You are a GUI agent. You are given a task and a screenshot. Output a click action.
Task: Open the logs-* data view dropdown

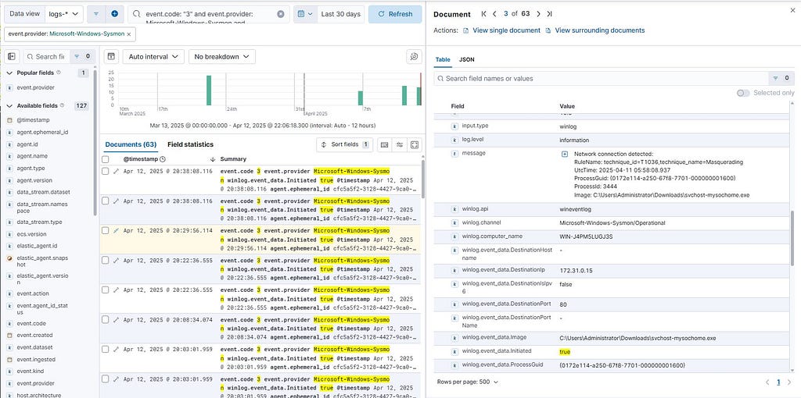pyautogui.click(x=64, y=14)
